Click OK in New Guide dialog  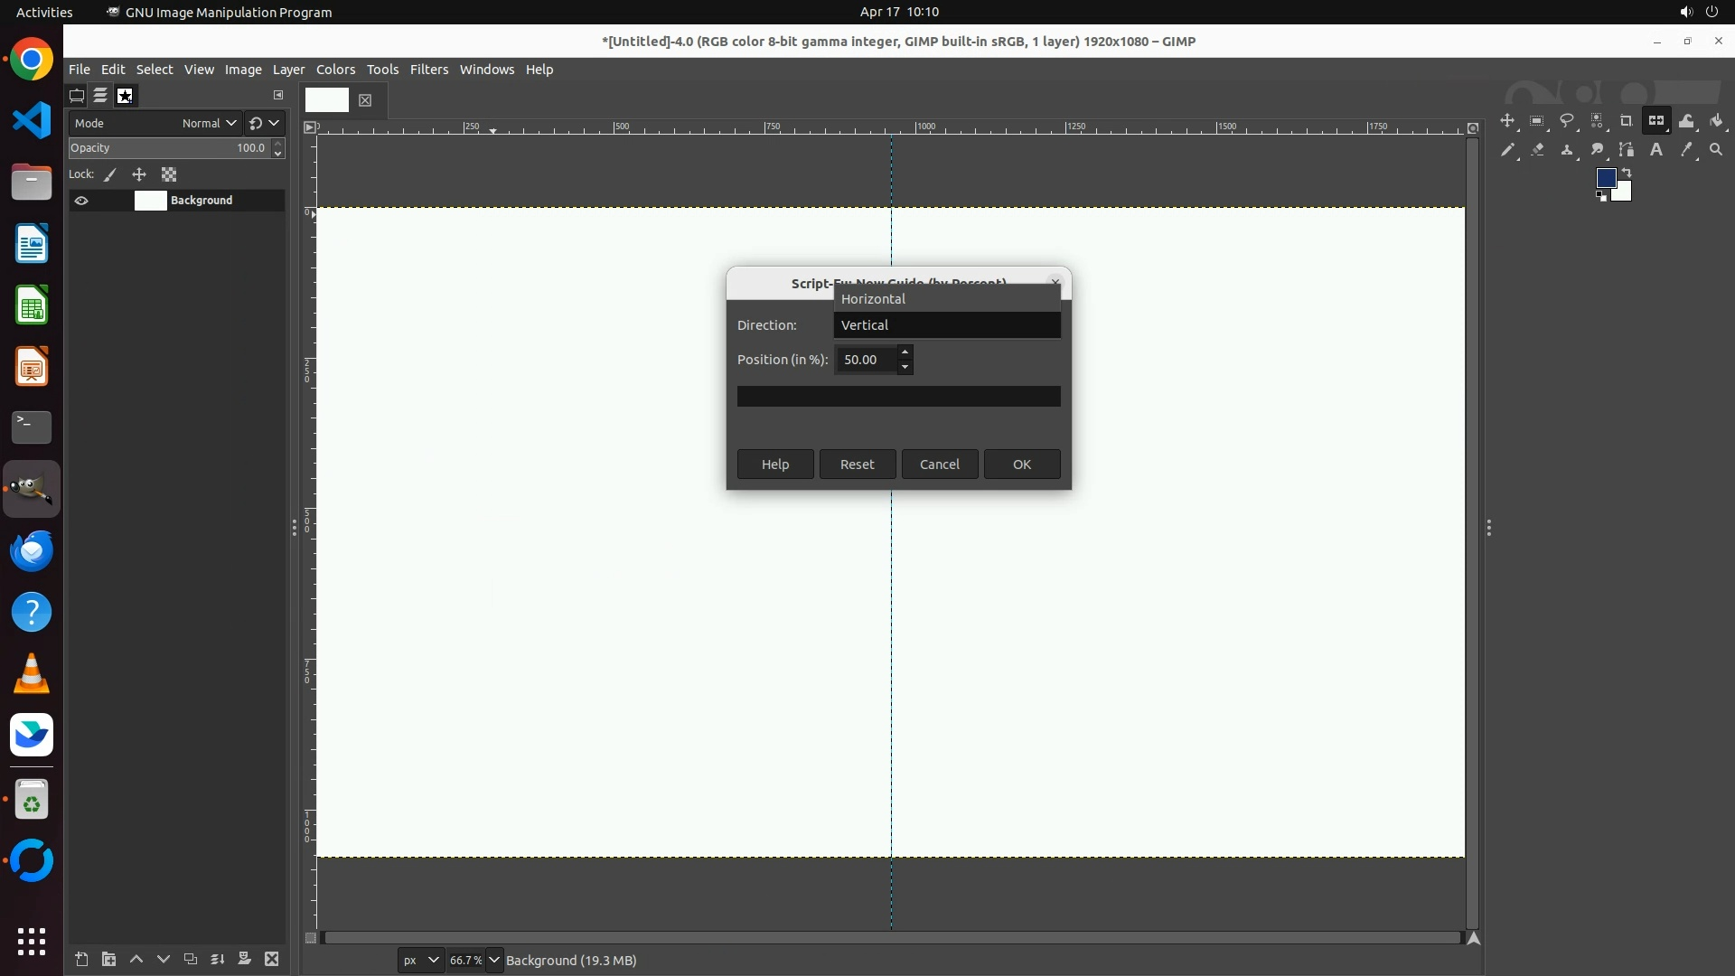pyautogui.click(x=1021, y=464)
